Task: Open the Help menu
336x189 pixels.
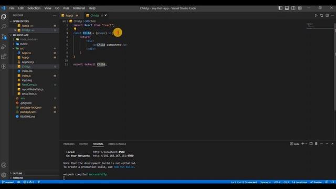Action: [92, 8]
